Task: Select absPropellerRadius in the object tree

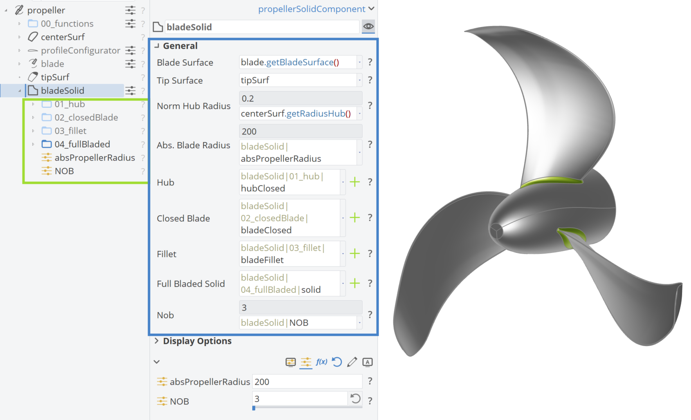Action: pyautogui.click(x=95, y=157)
